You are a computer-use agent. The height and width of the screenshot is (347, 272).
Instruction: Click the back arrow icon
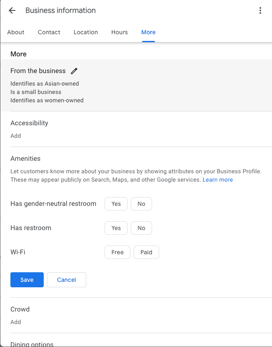[12, 11]
